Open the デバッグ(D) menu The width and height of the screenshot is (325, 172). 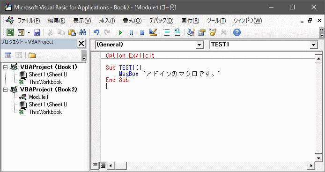161,21
